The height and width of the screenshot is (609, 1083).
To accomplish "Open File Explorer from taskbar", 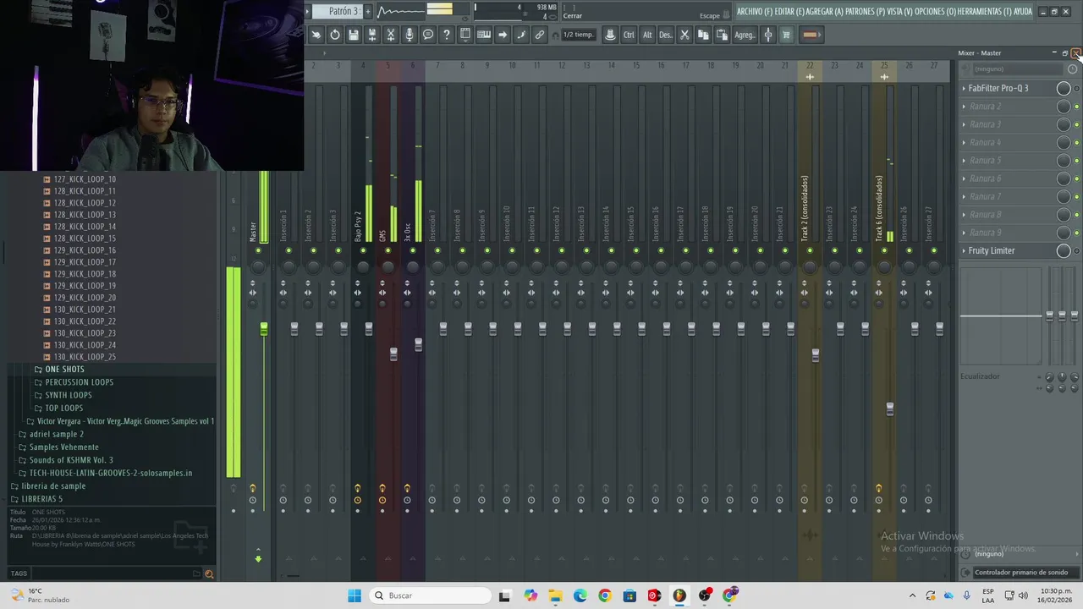I will point(555,595).
